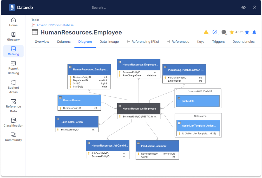Open the Classification section
This screenshot has height=178, width=262.
click(14, 121)
